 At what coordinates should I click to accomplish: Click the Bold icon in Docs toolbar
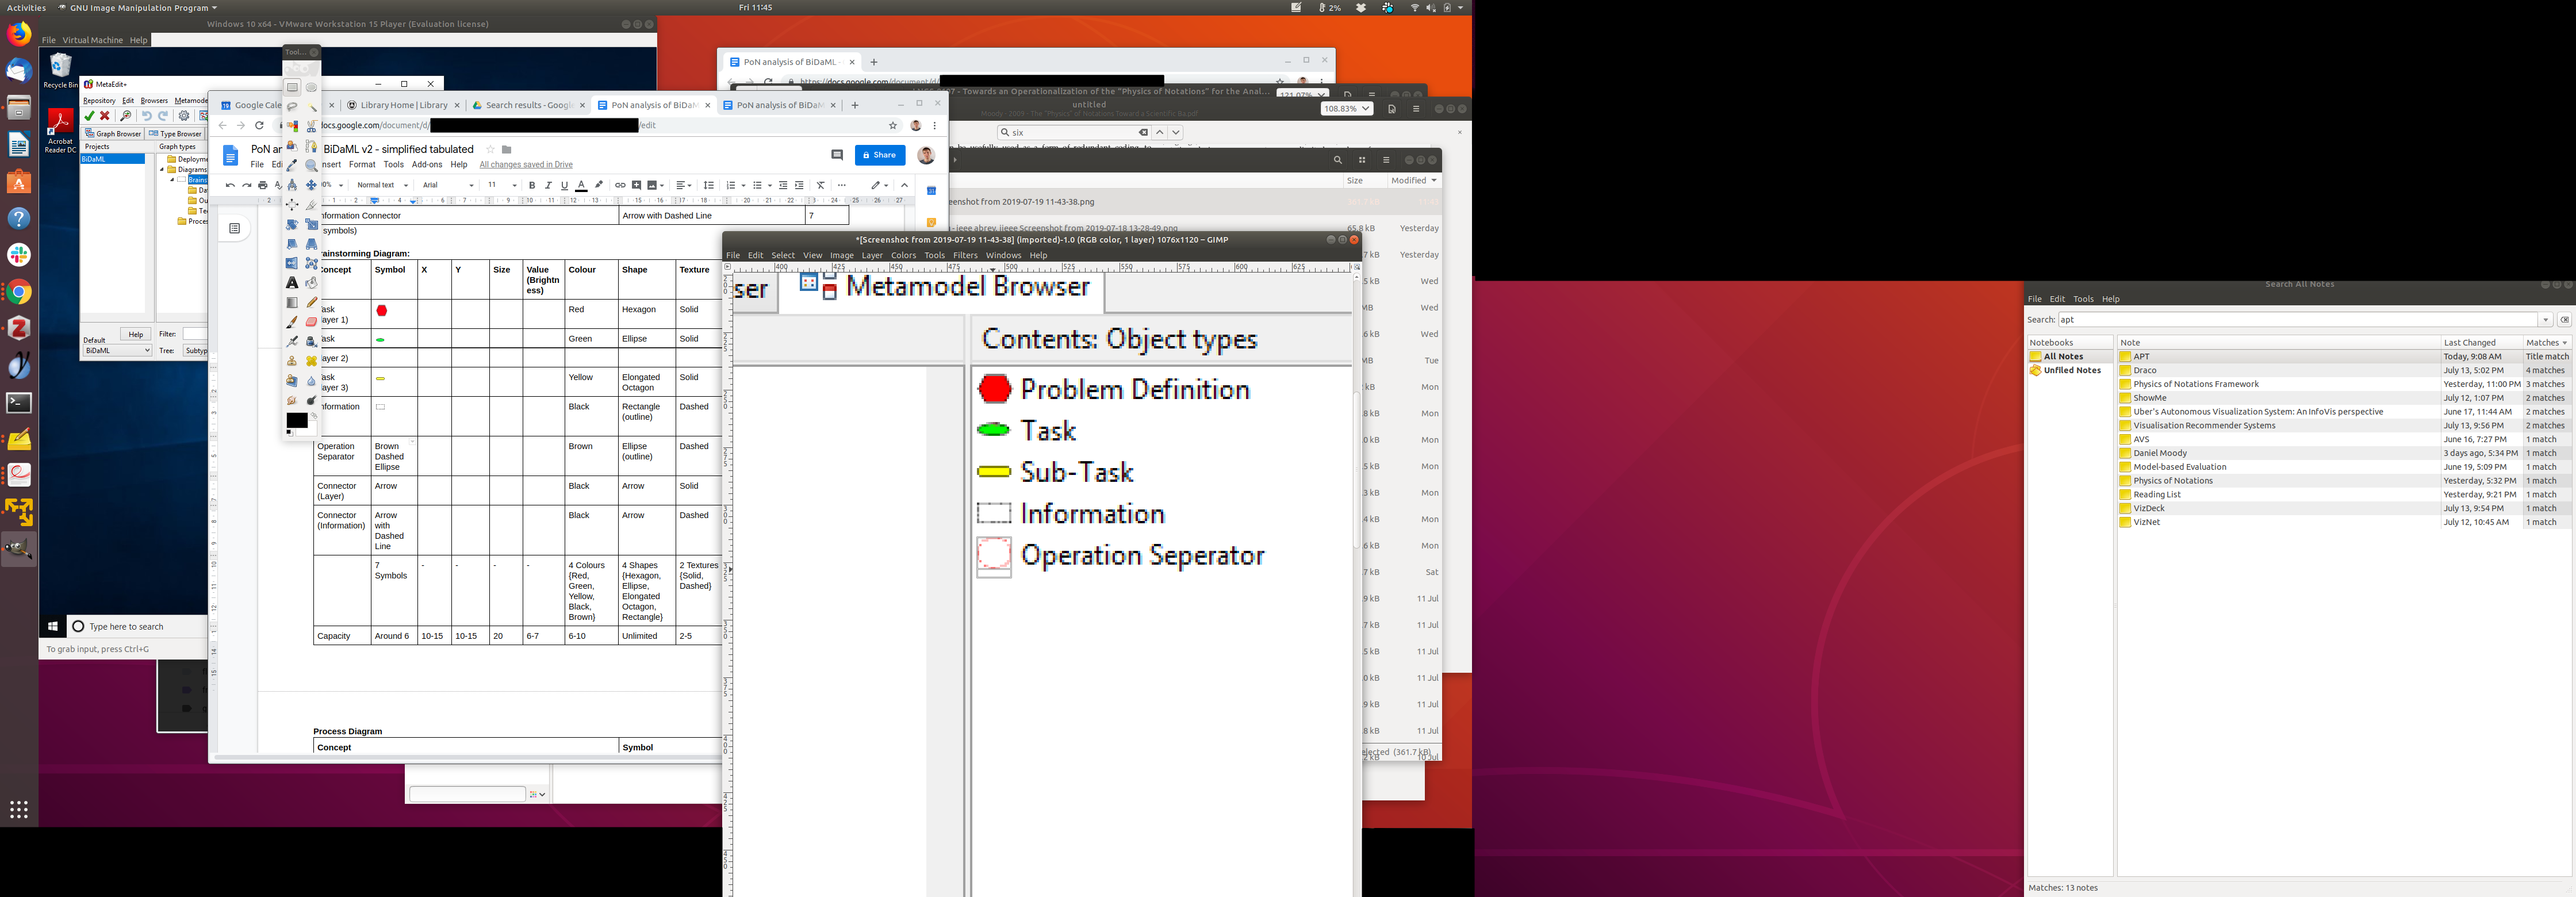(532, 185)
